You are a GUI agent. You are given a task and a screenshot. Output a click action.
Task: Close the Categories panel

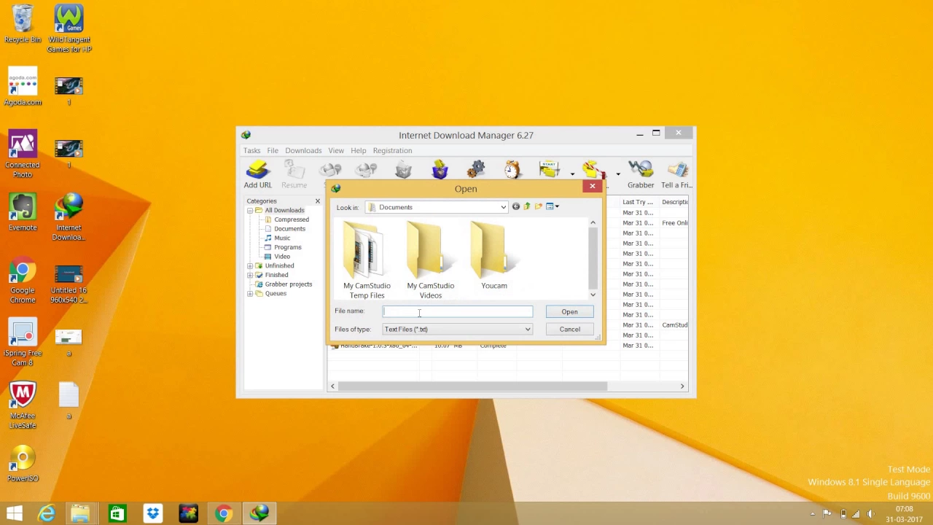point(317,201)
